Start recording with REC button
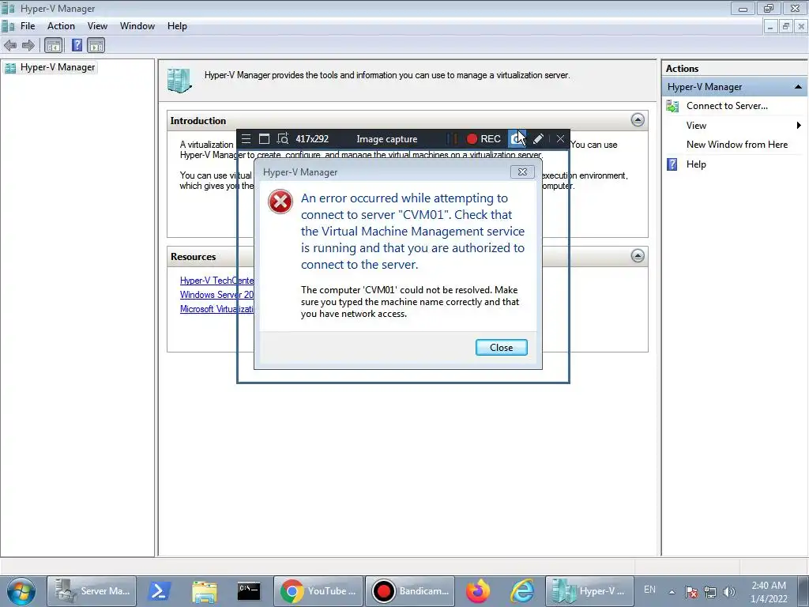 point(484,139)
